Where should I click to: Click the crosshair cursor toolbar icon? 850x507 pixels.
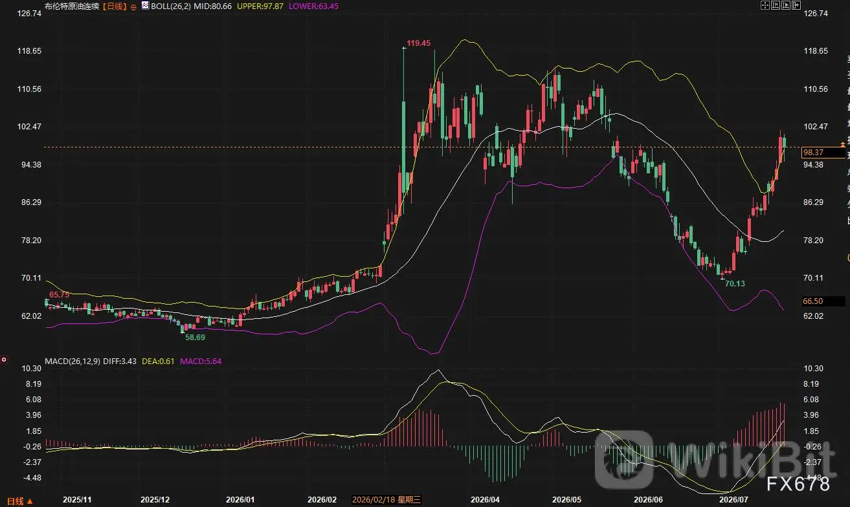765,5
